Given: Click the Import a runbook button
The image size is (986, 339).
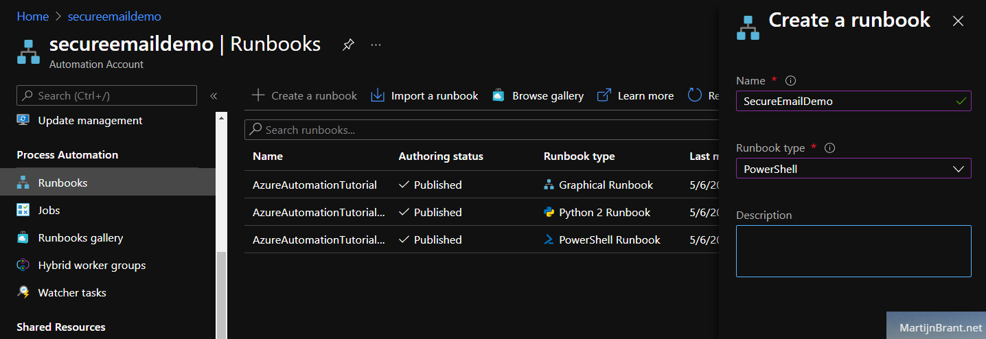Looking at the screenshot, I should click(424, 95).
